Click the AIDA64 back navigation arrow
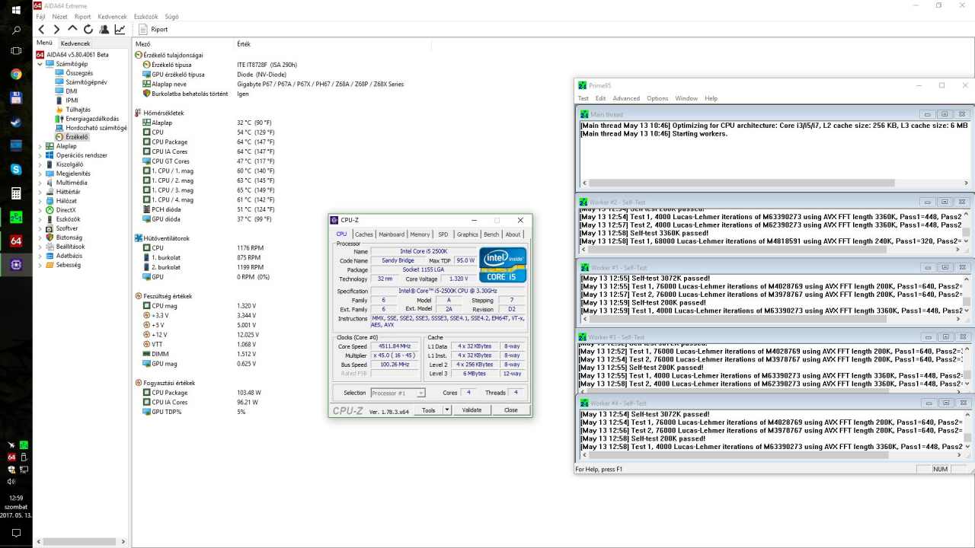The image size is (975, 548). click(42, 30)
